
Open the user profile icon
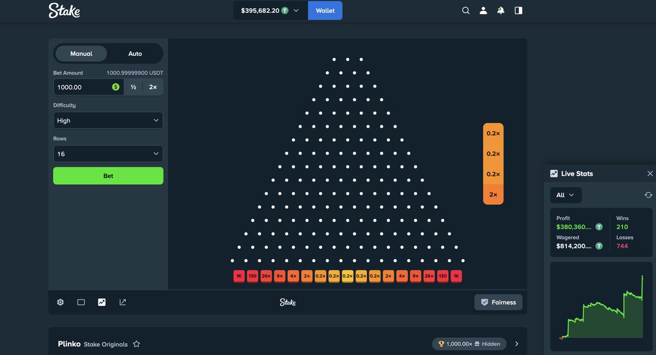[x=483, y=10]
